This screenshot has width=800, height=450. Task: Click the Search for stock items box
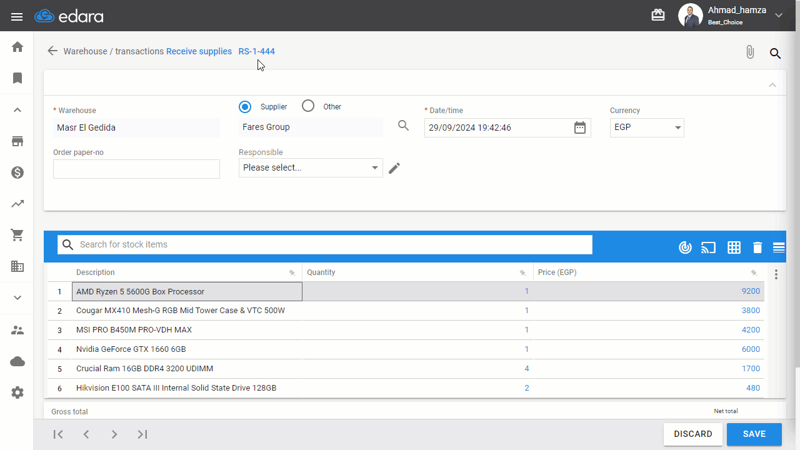[x=325, y=244]
